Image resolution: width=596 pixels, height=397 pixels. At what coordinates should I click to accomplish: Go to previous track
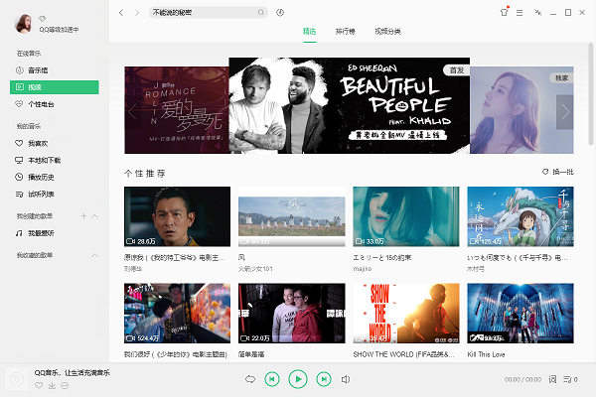point(271,378)
